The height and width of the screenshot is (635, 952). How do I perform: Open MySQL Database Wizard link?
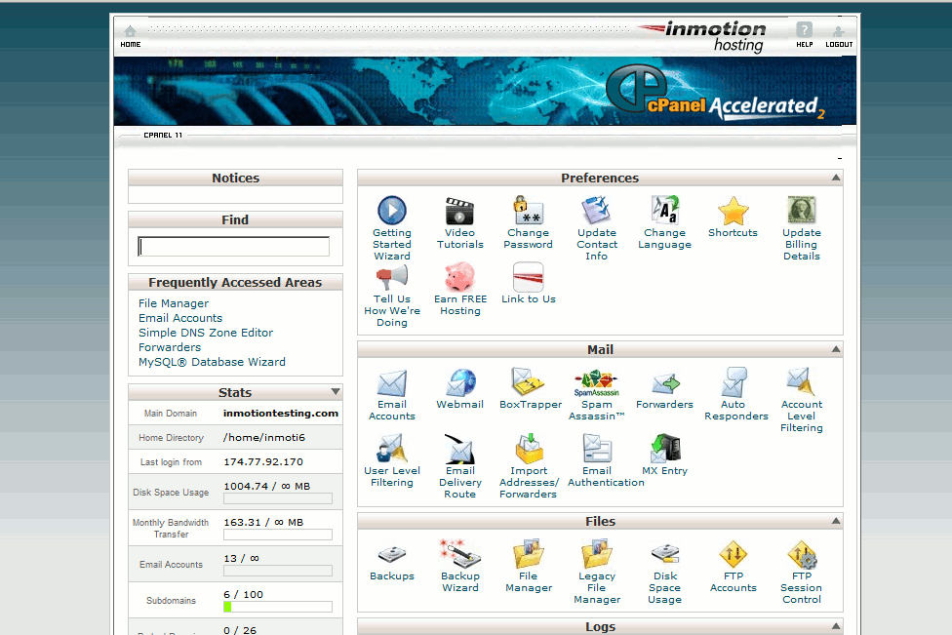pos(212,362)
